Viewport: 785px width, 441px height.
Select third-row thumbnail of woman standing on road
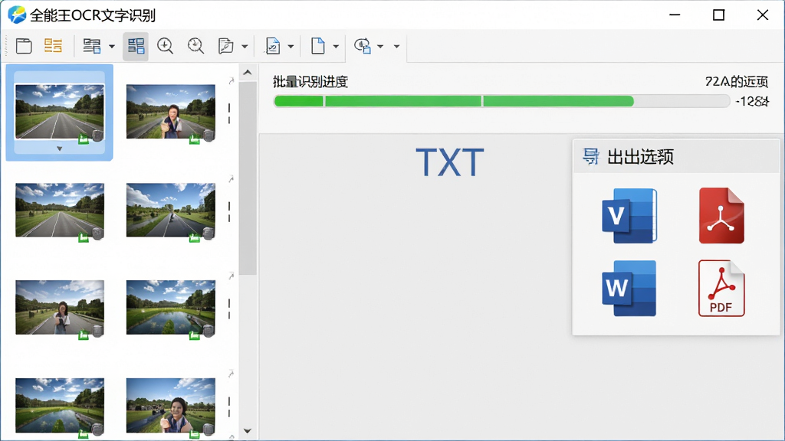tap(60, 307)
